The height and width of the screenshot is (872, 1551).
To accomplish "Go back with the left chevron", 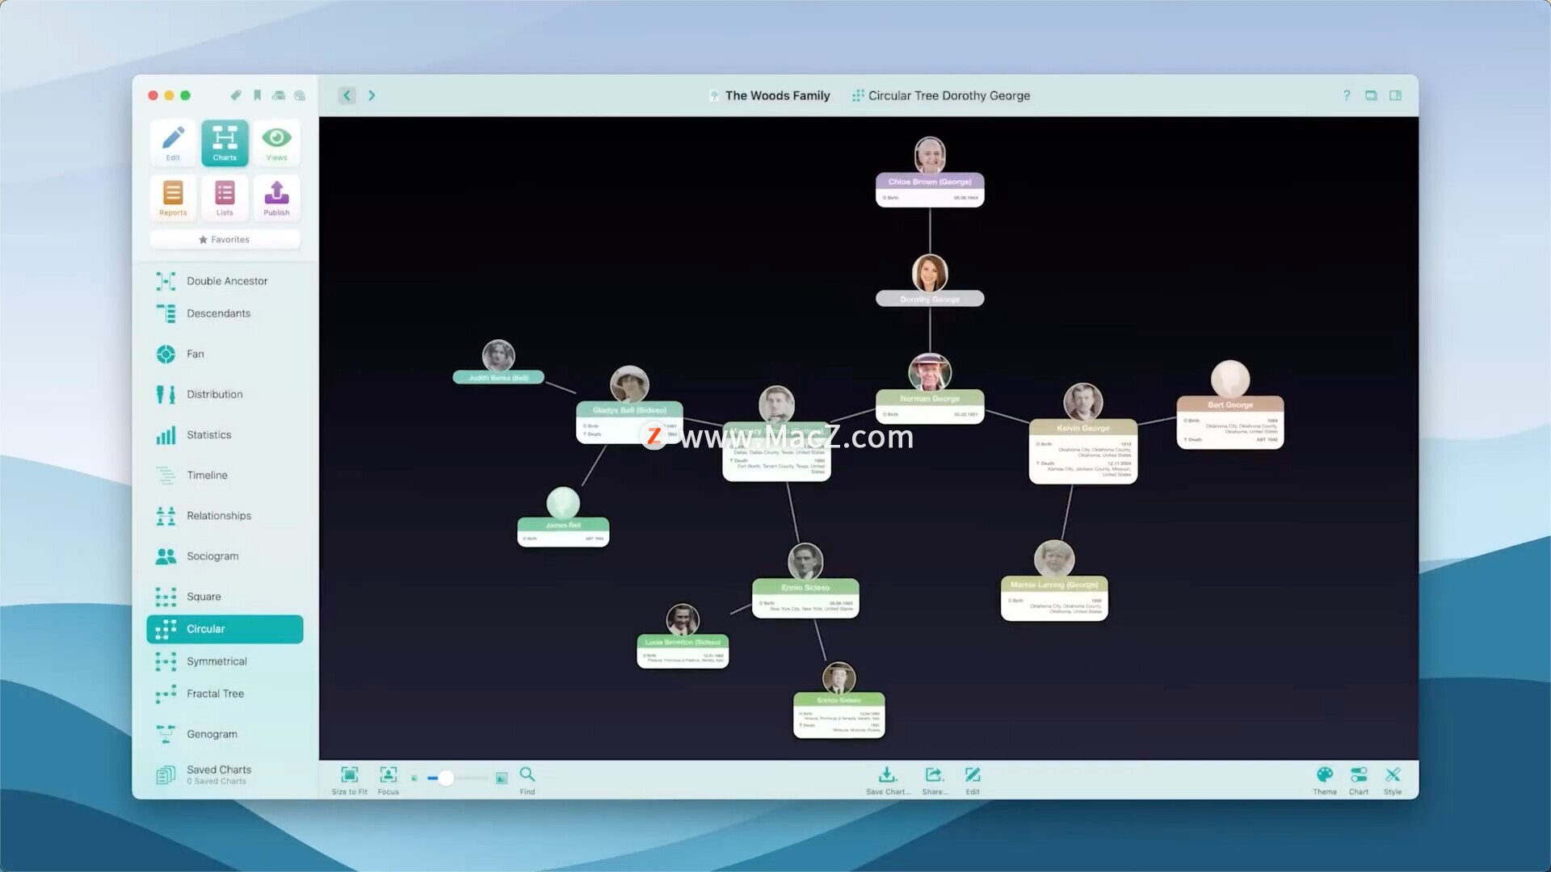I will 347,95.
